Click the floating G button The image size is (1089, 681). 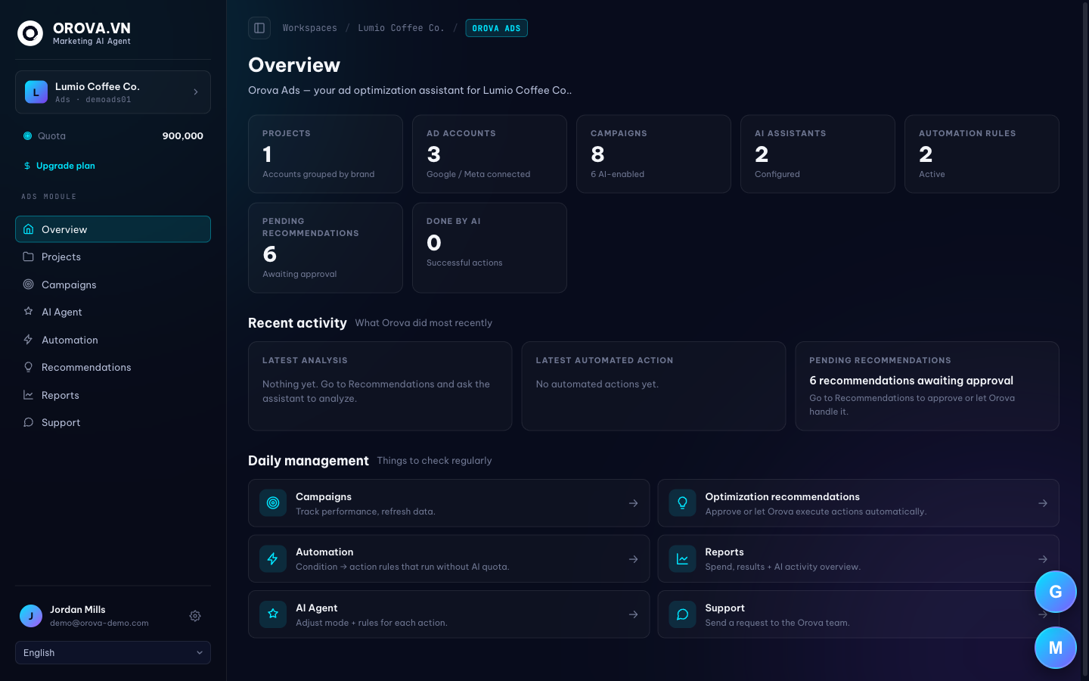1056,592
